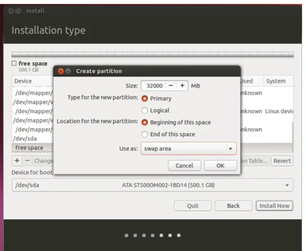Click the partition list scrollbar

click(x=292, y=137)
